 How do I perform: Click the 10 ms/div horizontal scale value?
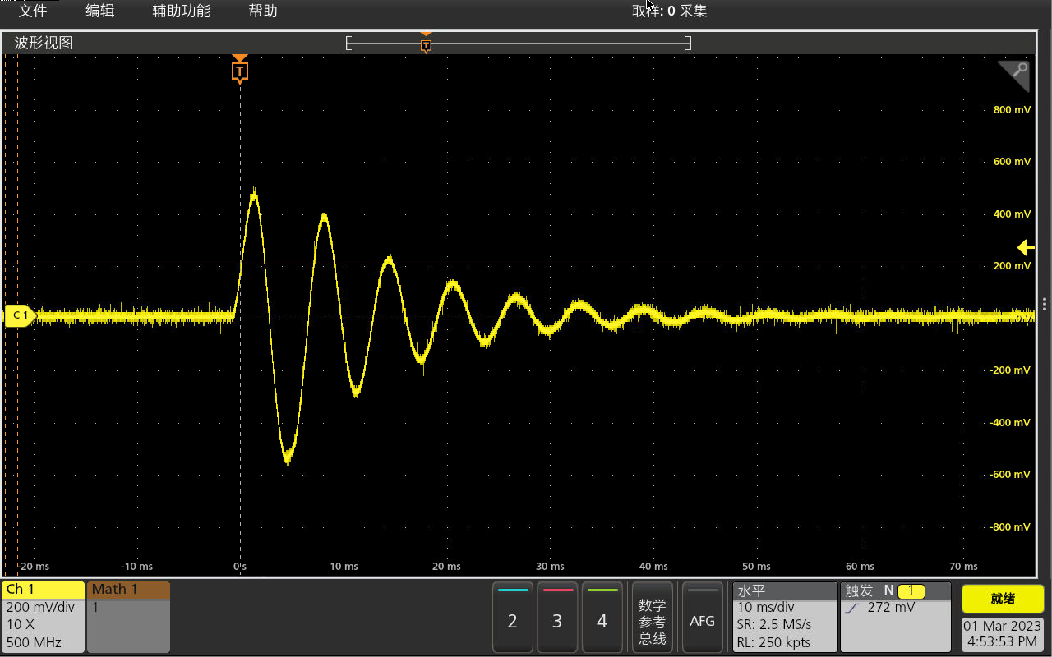click(766, 608)
